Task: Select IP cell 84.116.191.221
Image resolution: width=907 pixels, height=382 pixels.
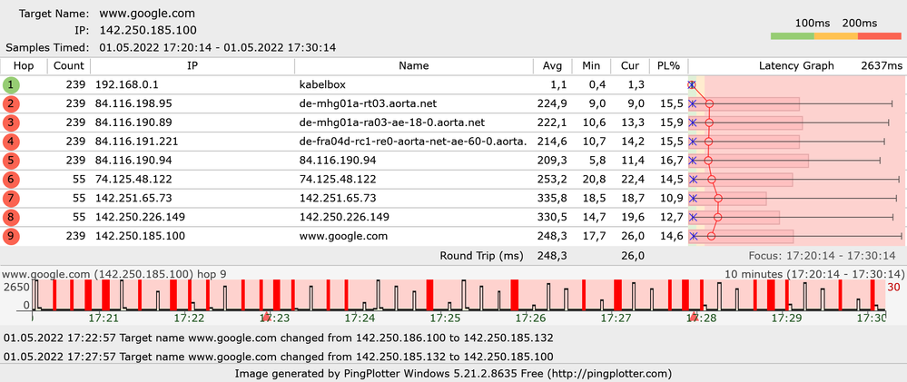Action: (x=136, y=142)
